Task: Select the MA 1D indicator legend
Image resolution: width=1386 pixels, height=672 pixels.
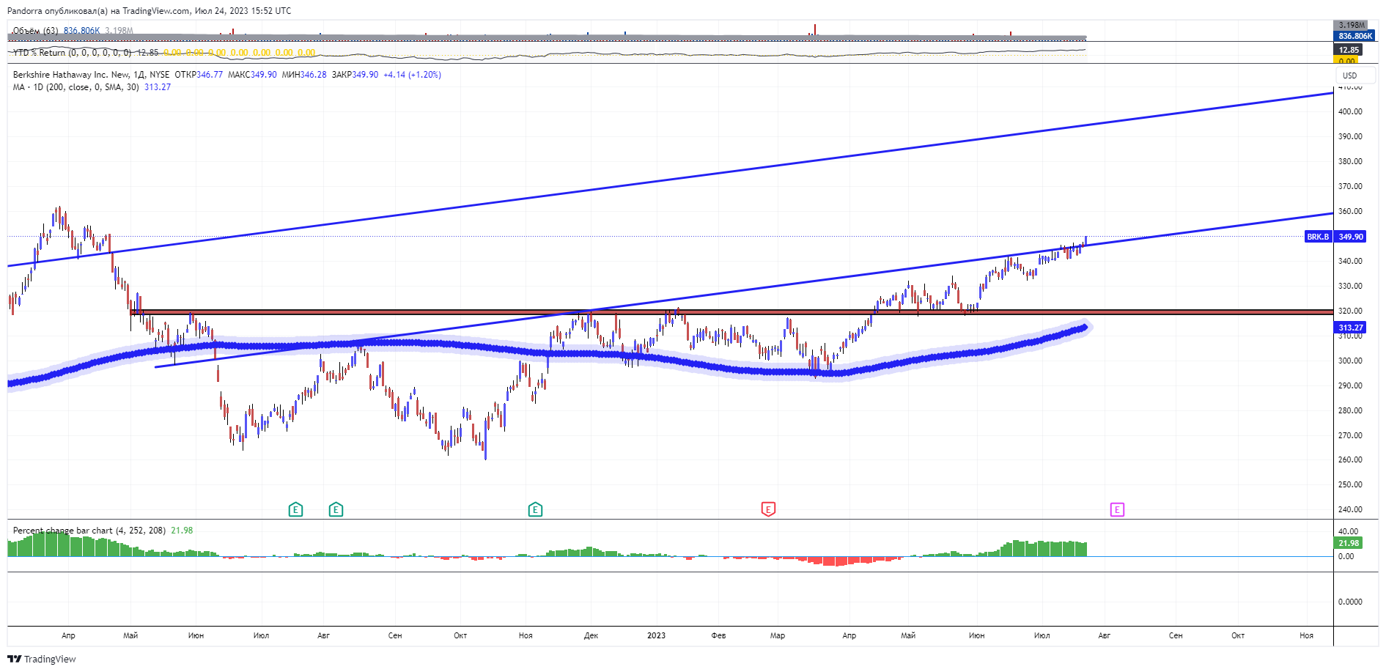Action: click(x=76, y=87)
